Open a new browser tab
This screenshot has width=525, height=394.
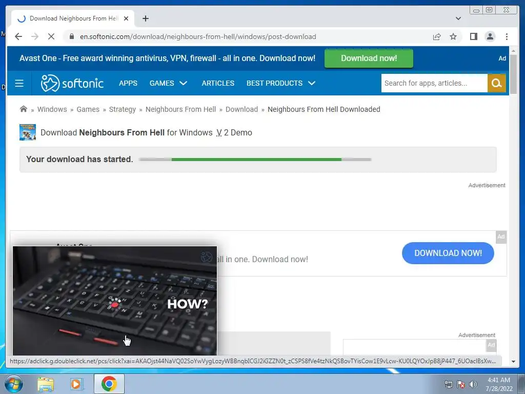145,18
